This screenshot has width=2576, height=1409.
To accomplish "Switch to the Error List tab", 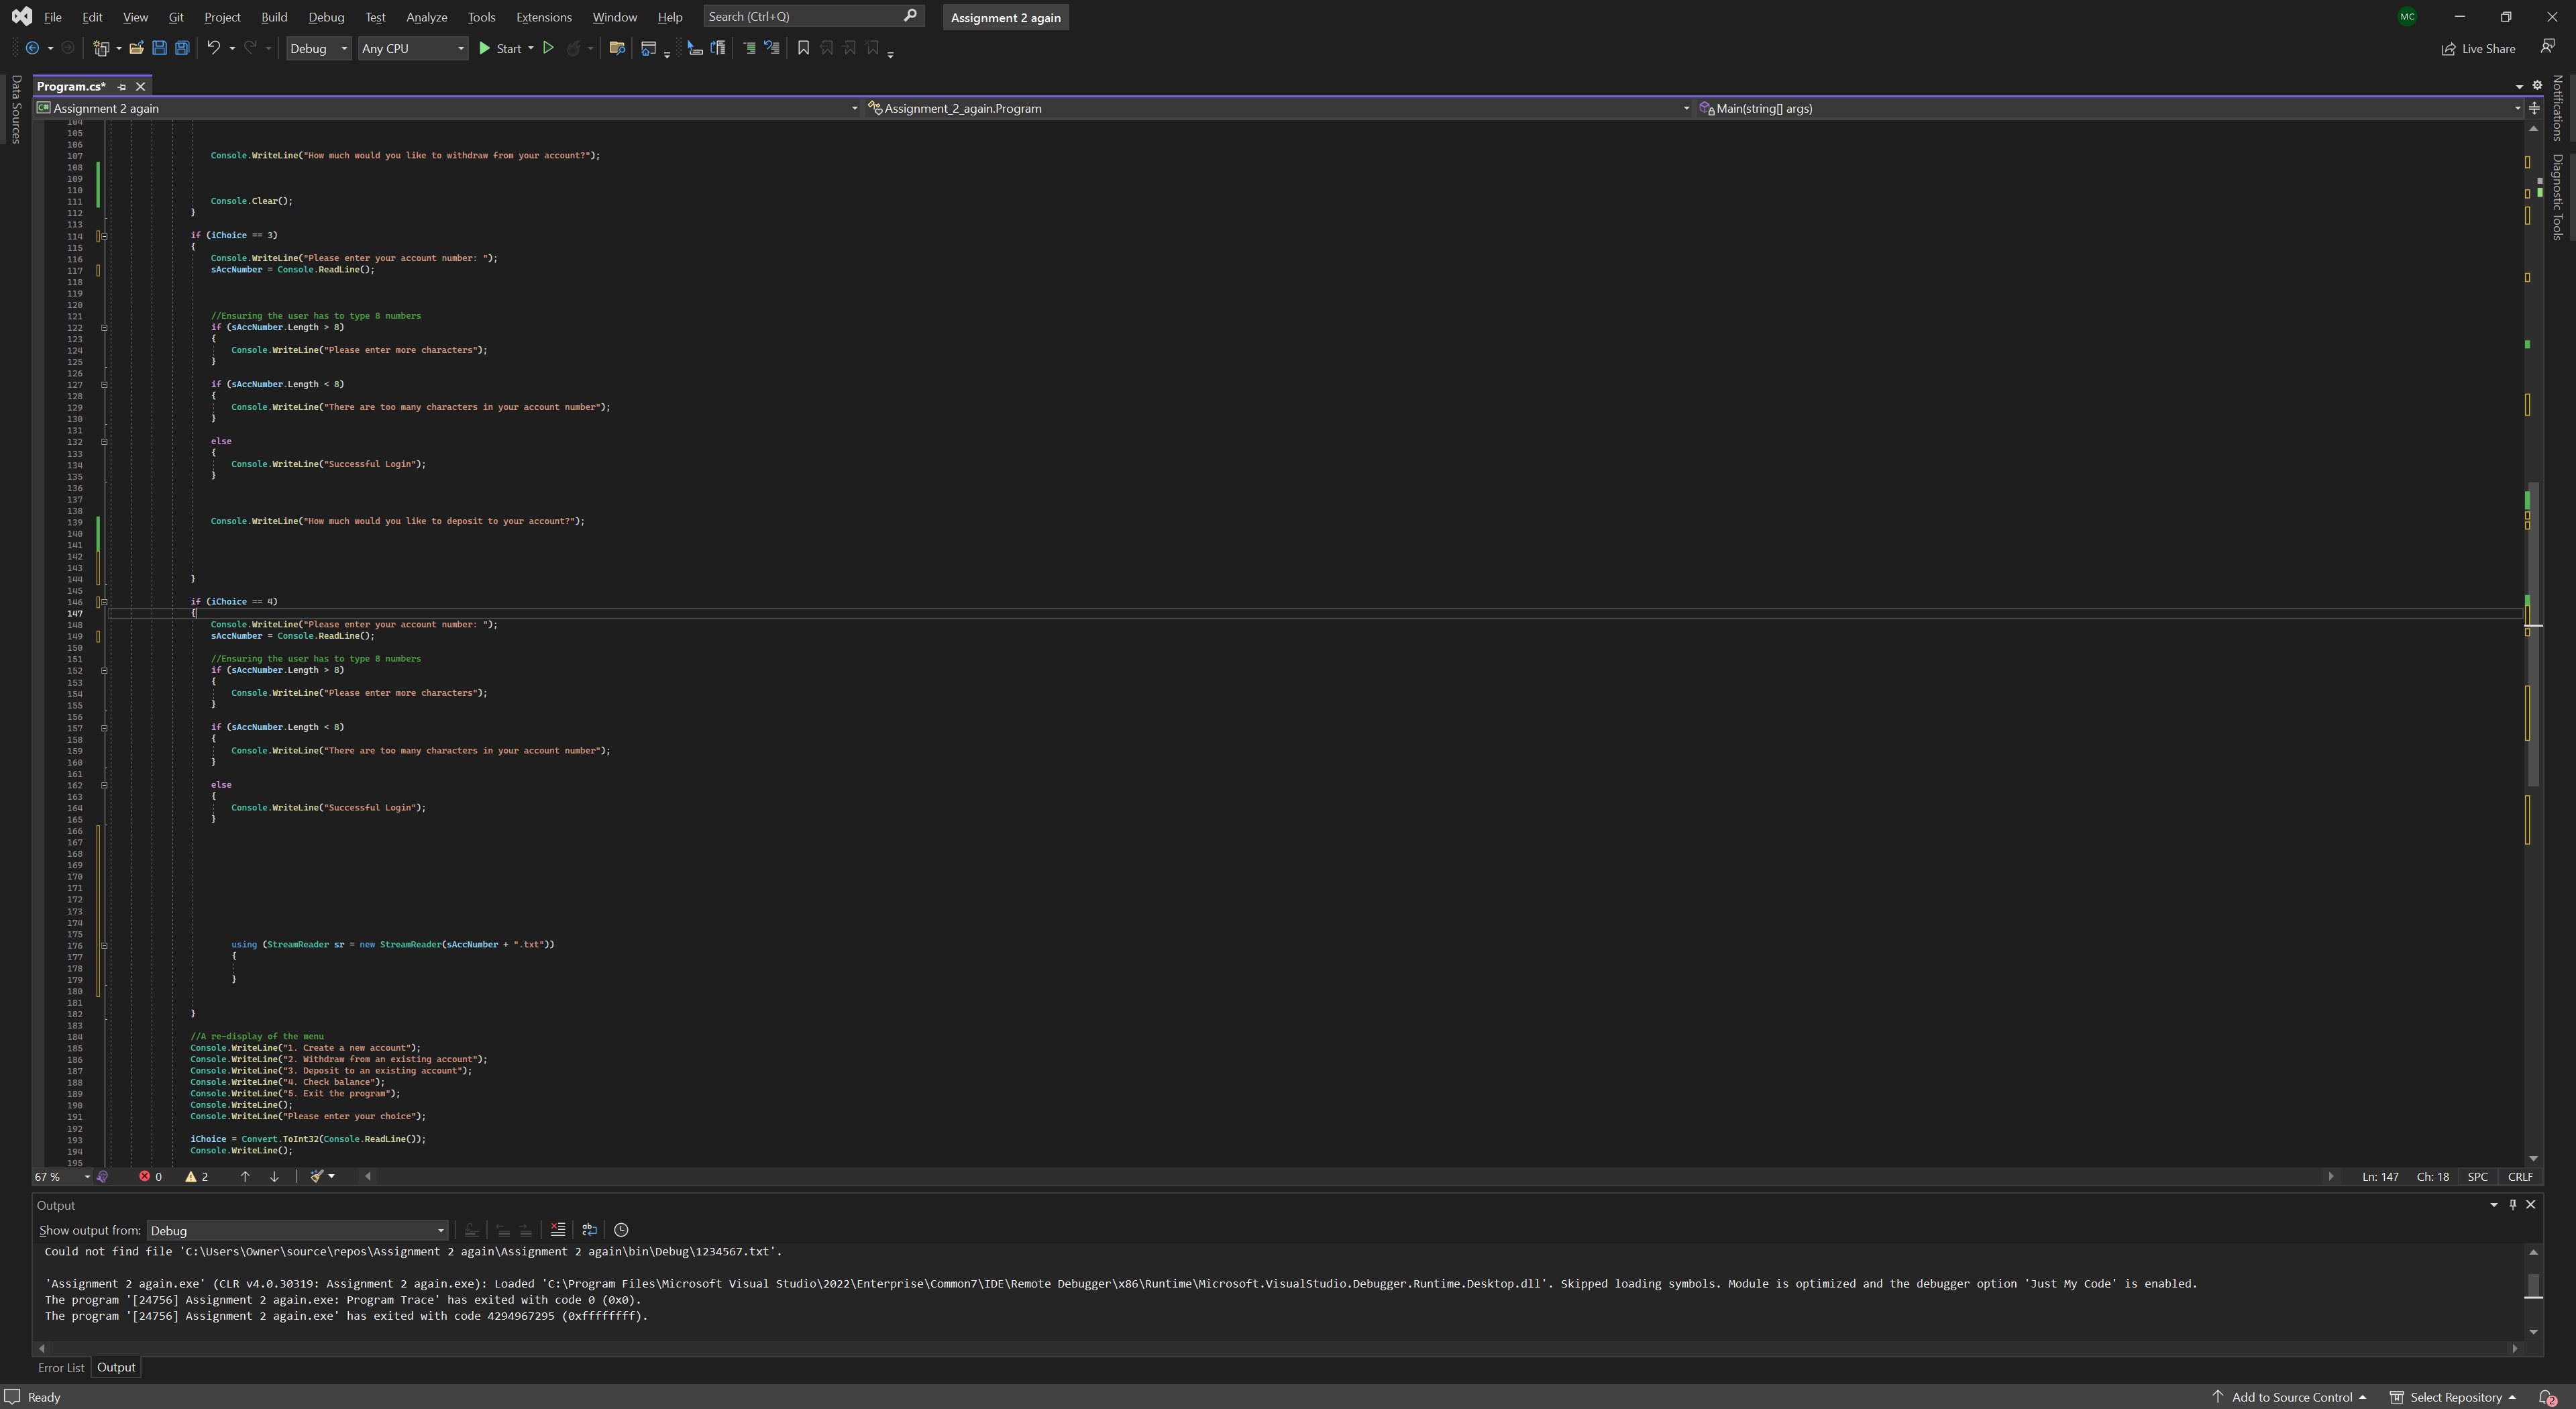I will click(x=61, y=1367).
